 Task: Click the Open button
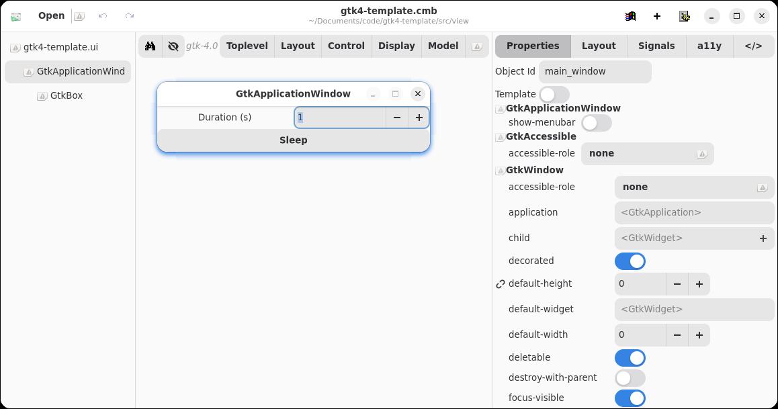pyautogui.click(x=51, y=15)
